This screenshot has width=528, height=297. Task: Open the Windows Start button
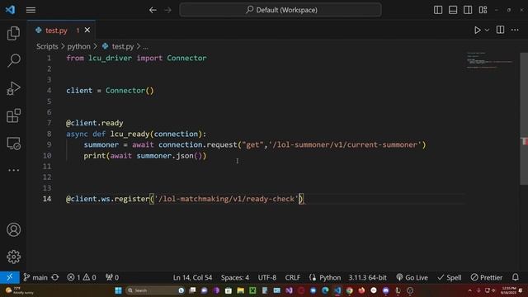click(x=118, y=290)
